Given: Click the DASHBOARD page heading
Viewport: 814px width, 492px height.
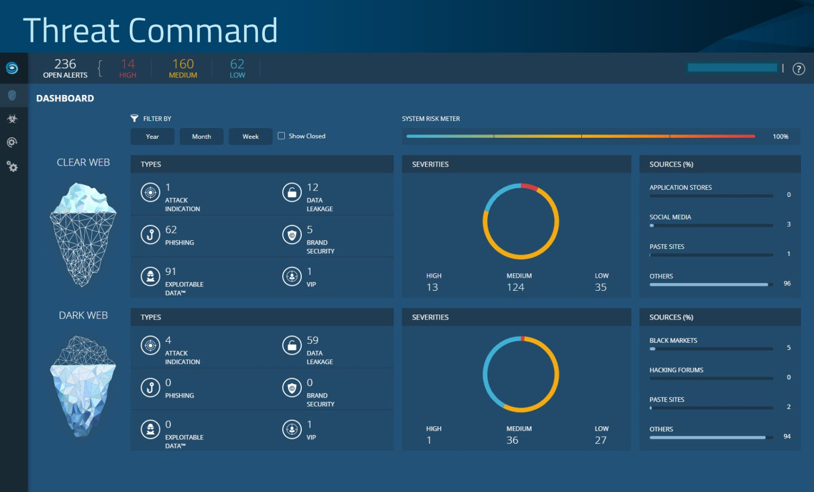Looking at the screenshot, I should [x=65, y=98].
